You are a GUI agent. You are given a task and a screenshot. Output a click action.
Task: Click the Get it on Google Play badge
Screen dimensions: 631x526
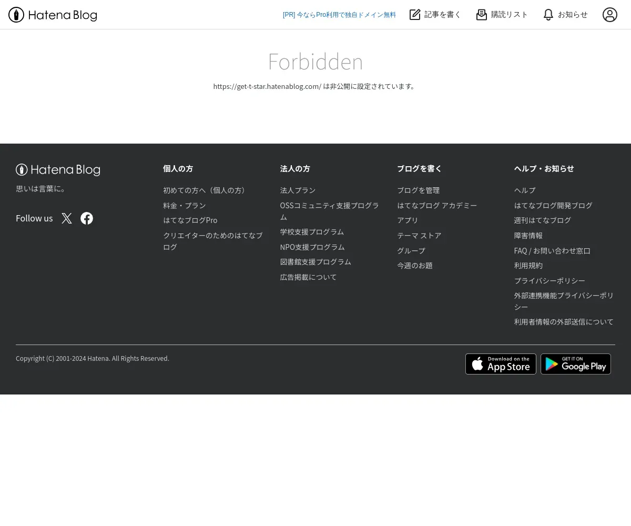click(576, 364)
